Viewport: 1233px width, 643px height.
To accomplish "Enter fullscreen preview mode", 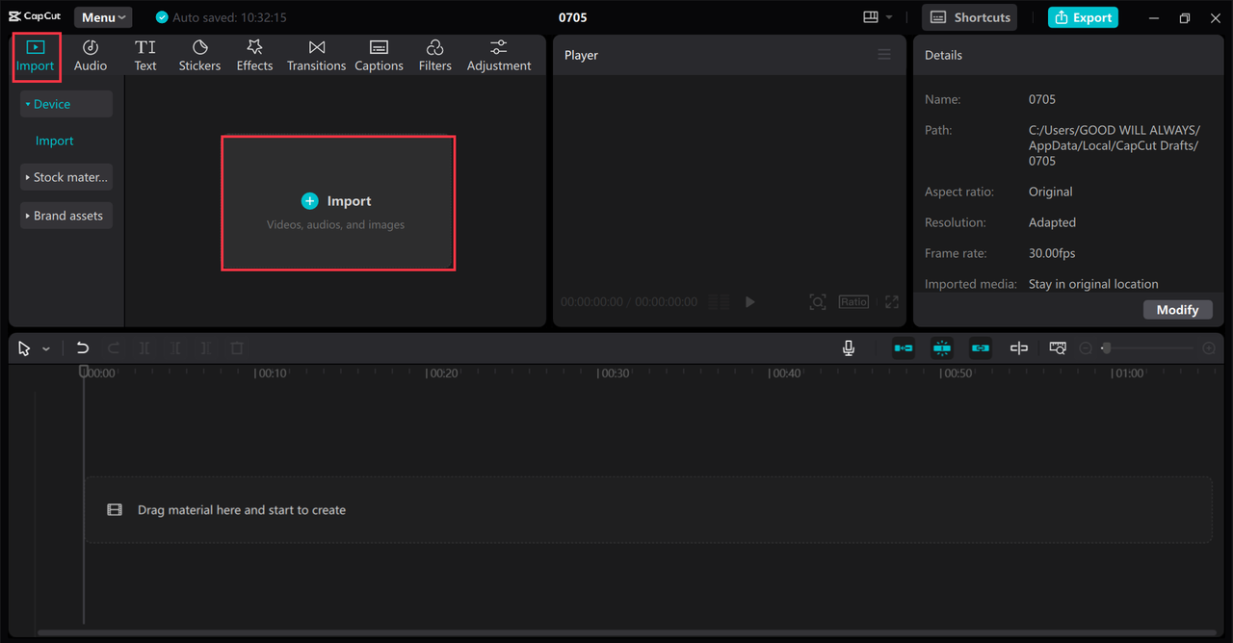I will pos(892,301).
